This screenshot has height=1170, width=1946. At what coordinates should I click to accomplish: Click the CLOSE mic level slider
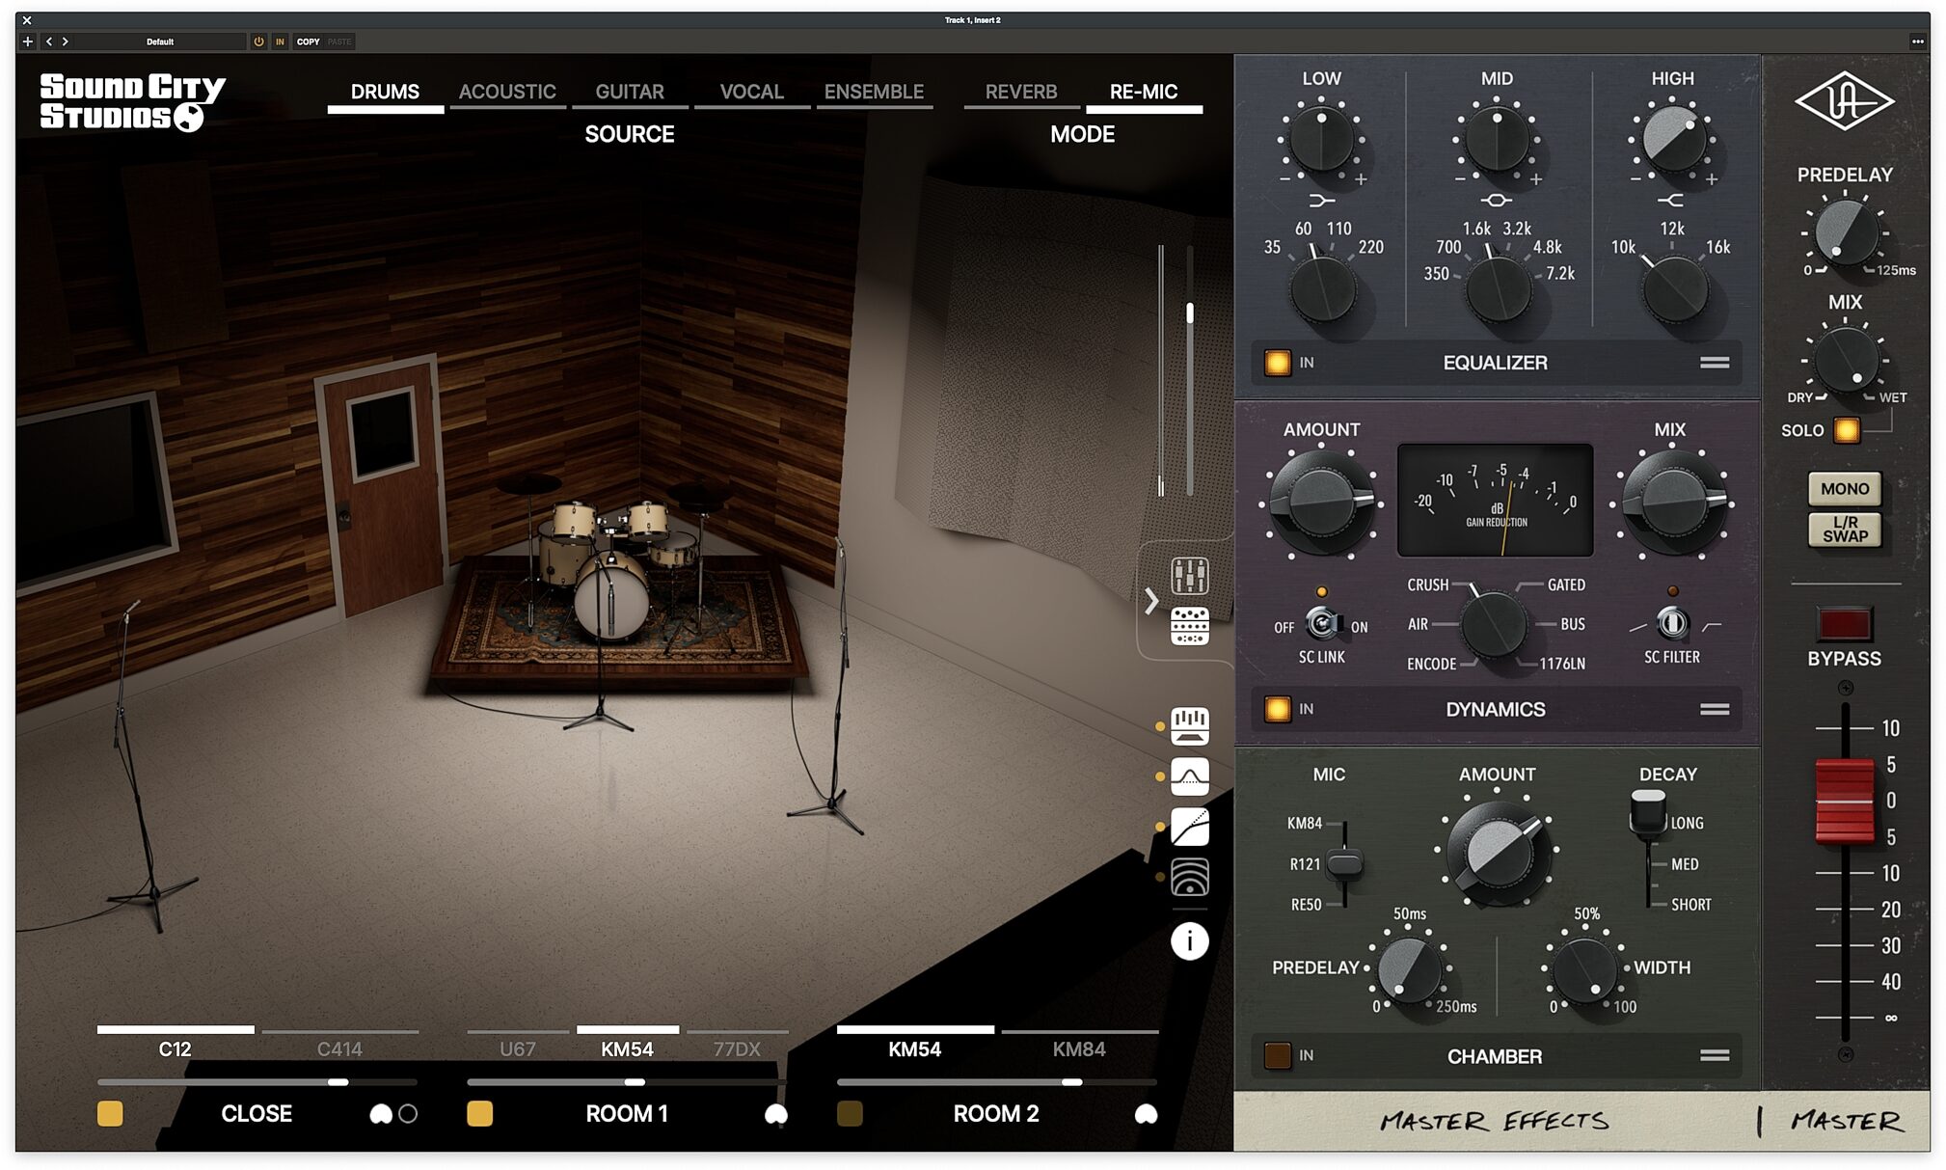coord(257,1082)
